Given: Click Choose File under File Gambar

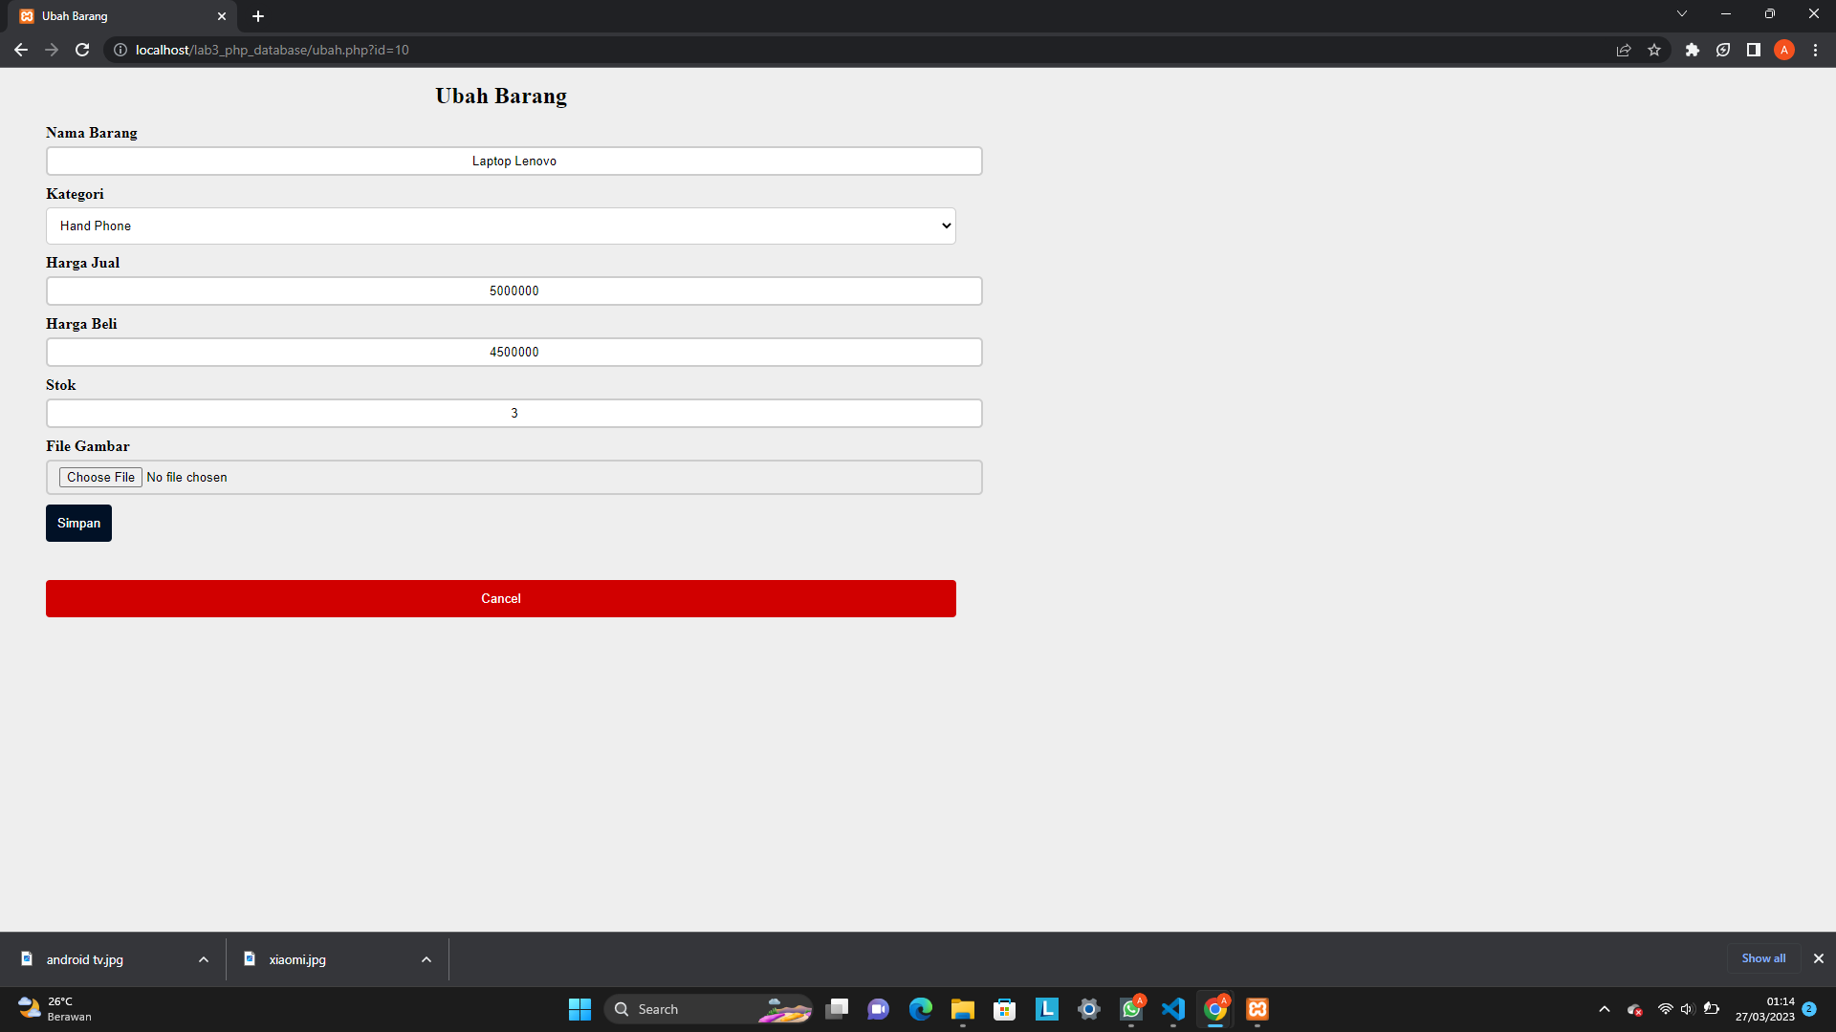Looking at the screenshot, I should (99, 477).
